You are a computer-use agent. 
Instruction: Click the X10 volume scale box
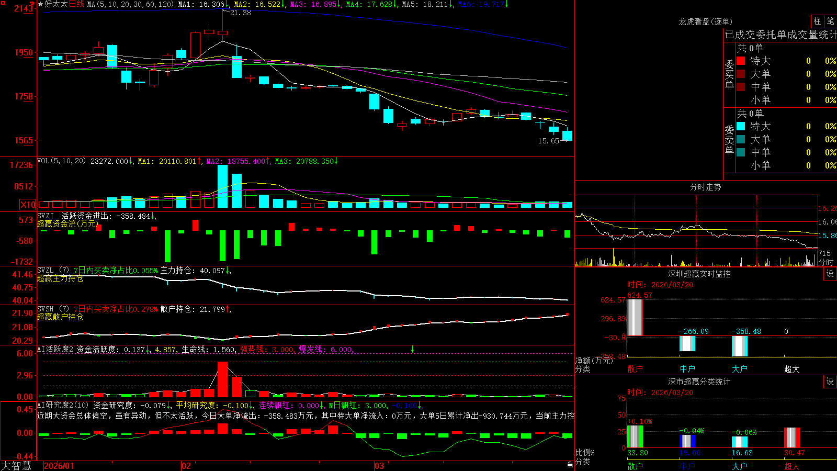(28, 205)
